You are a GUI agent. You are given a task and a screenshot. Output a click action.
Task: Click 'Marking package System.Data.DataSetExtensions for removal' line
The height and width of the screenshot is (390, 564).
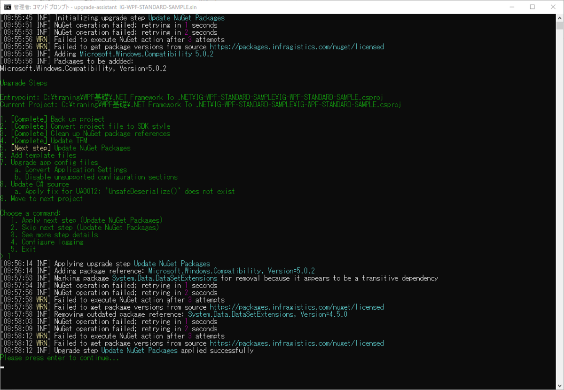click(x=219, y=278)
